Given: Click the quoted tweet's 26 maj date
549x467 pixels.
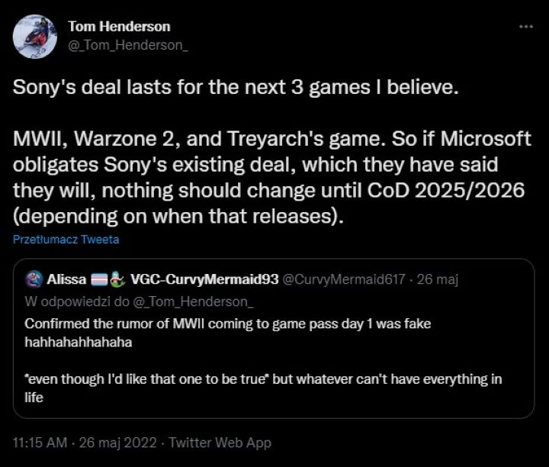Looking at the screenshot, I should [438, 279].
